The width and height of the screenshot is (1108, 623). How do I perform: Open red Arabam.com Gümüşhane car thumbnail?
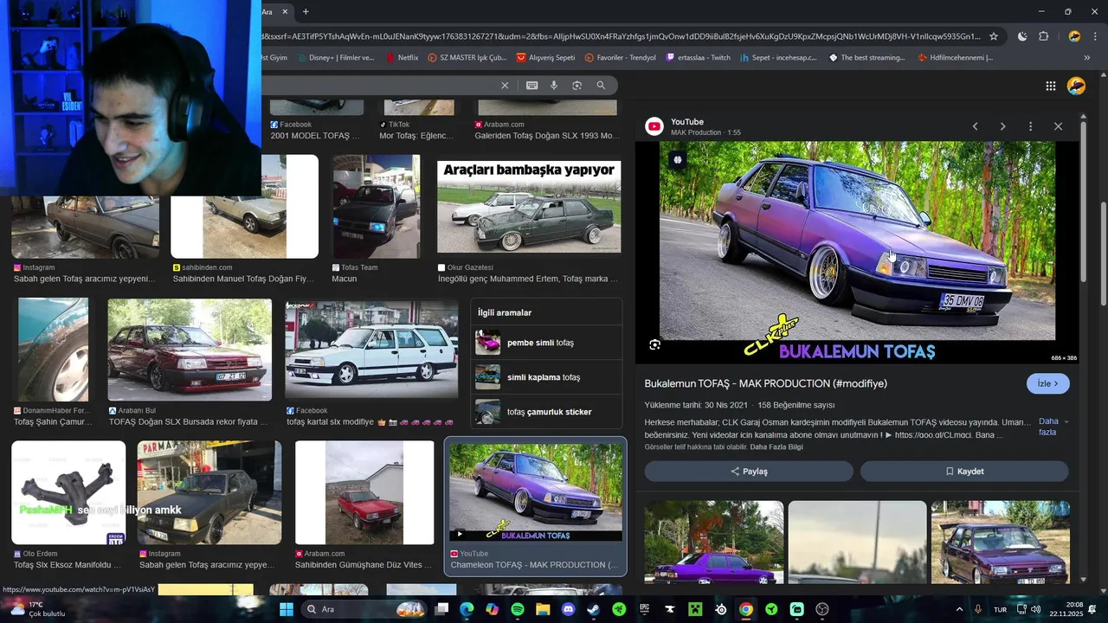tap(364, 492)
